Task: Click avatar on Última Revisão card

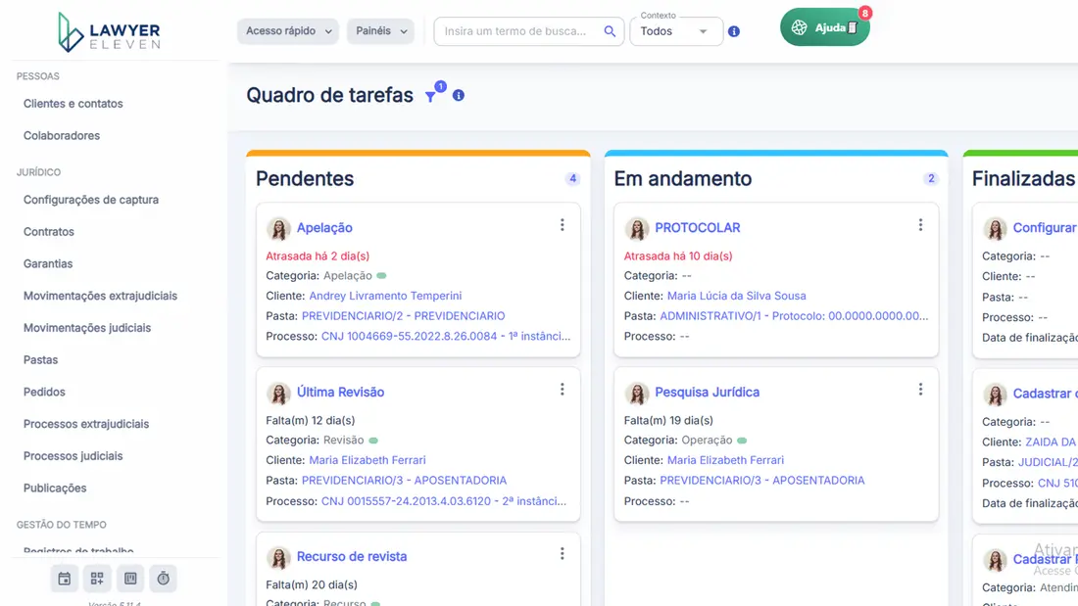Action: [x=278, y=393]
